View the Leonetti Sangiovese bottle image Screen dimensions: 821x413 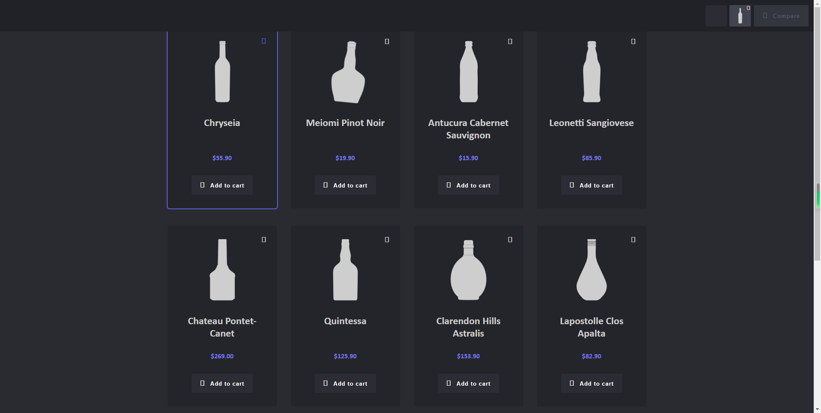pyautogui.click(x=592, y=72)
